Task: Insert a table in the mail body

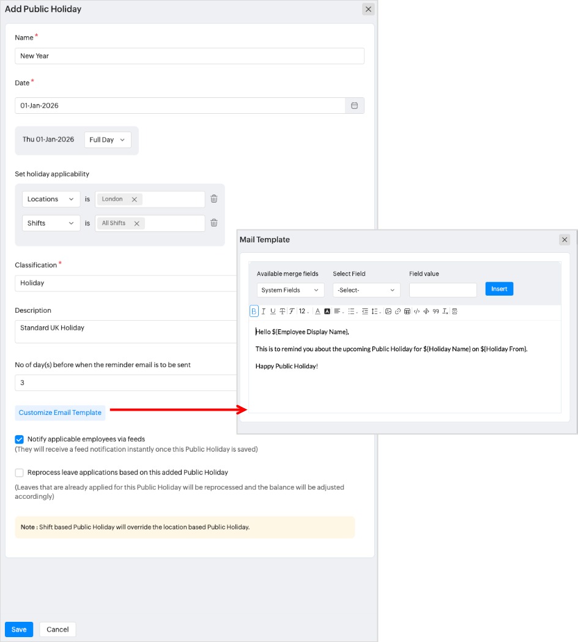Action: click(407, 312)
